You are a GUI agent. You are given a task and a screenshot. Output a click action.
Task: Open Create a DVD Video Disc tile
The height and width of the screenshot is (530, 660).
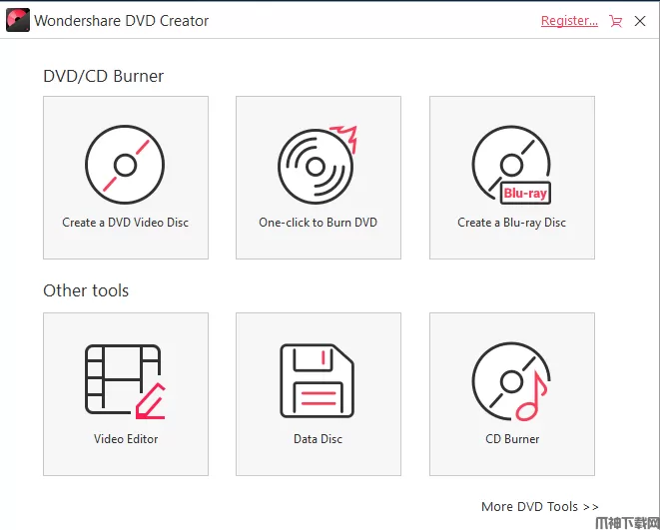126,178
